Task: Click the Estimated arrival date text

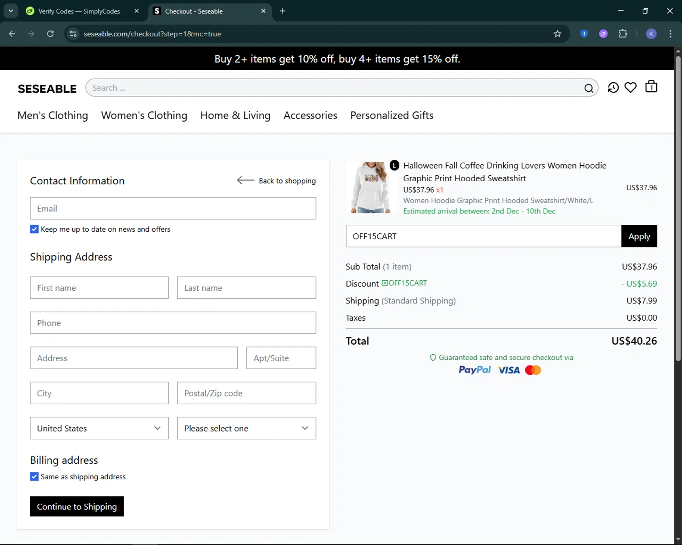Action: (x=479, y=211)
